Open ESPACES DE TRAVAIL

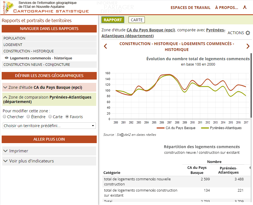(x=190, y=8)
